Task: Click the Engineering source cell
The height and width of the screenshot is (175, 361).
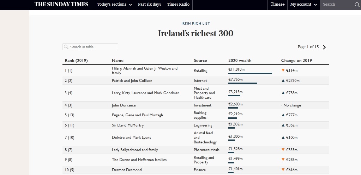Action: point(203,125)
